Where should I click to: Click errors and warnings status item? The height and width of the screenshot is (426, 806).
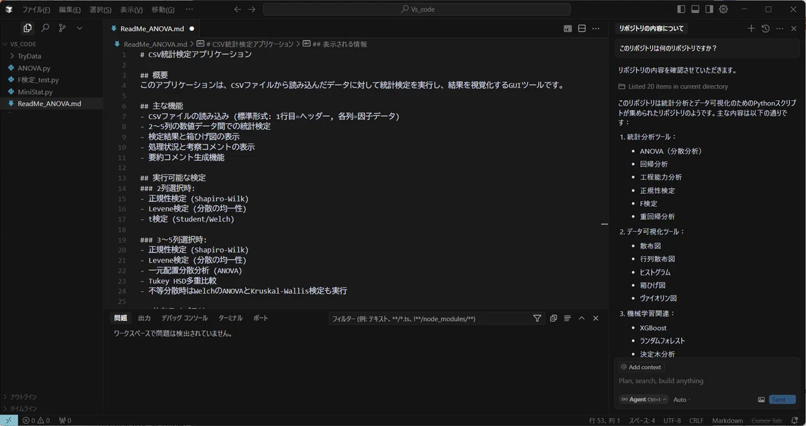[x=36, y=421]
